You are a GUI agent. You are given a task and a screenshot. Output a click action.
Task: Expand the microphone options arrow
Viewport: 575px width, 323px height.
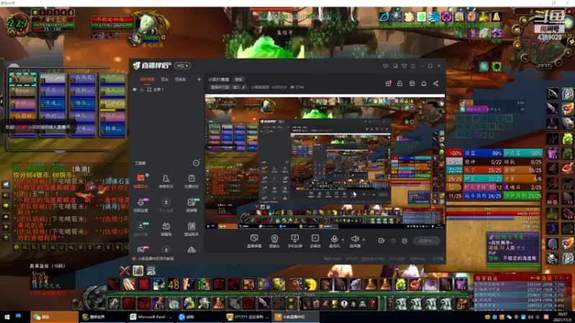pyautogui.click(x=343, y=240)
